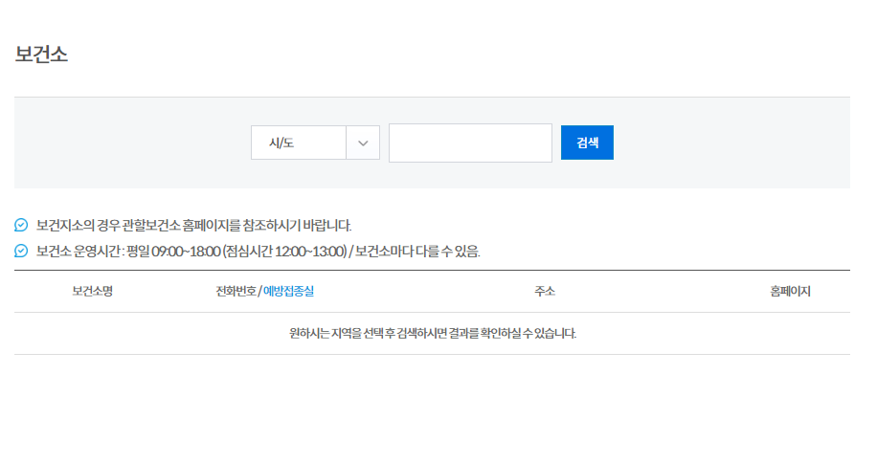Viewport: 877px width, 462px height.
Task: Click the 전화번호 header text
Action: pyautogui.click(x=236, y=291)
